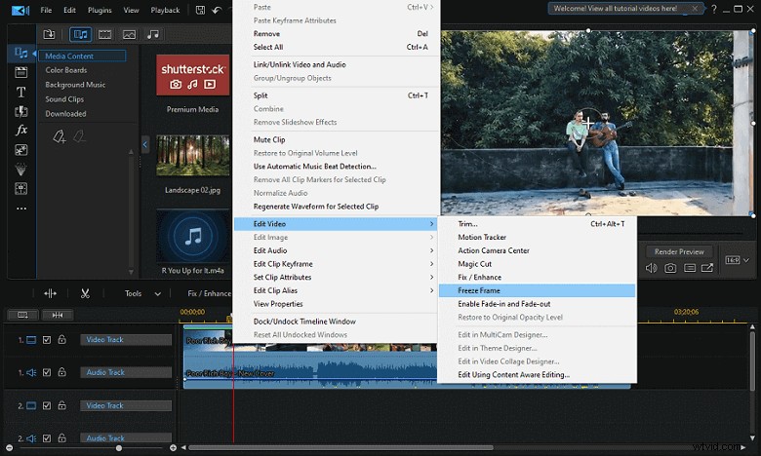Choose Freeze Frame from the submenu
Screen dimensions: 761x456
point(537,290)
